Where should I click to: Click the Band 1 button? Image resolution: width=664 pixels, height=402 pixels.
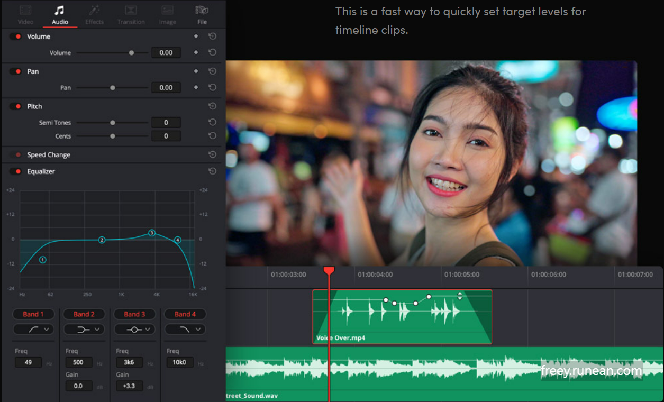tap(33, 314)
